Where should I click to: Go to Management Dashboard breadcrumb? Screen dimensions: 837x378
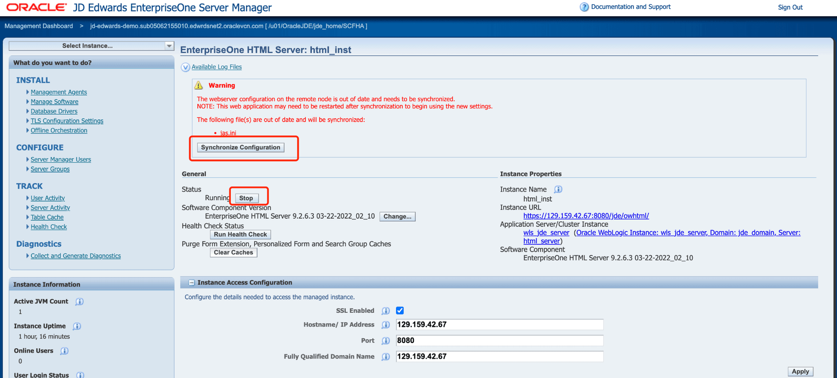[39, 26]
